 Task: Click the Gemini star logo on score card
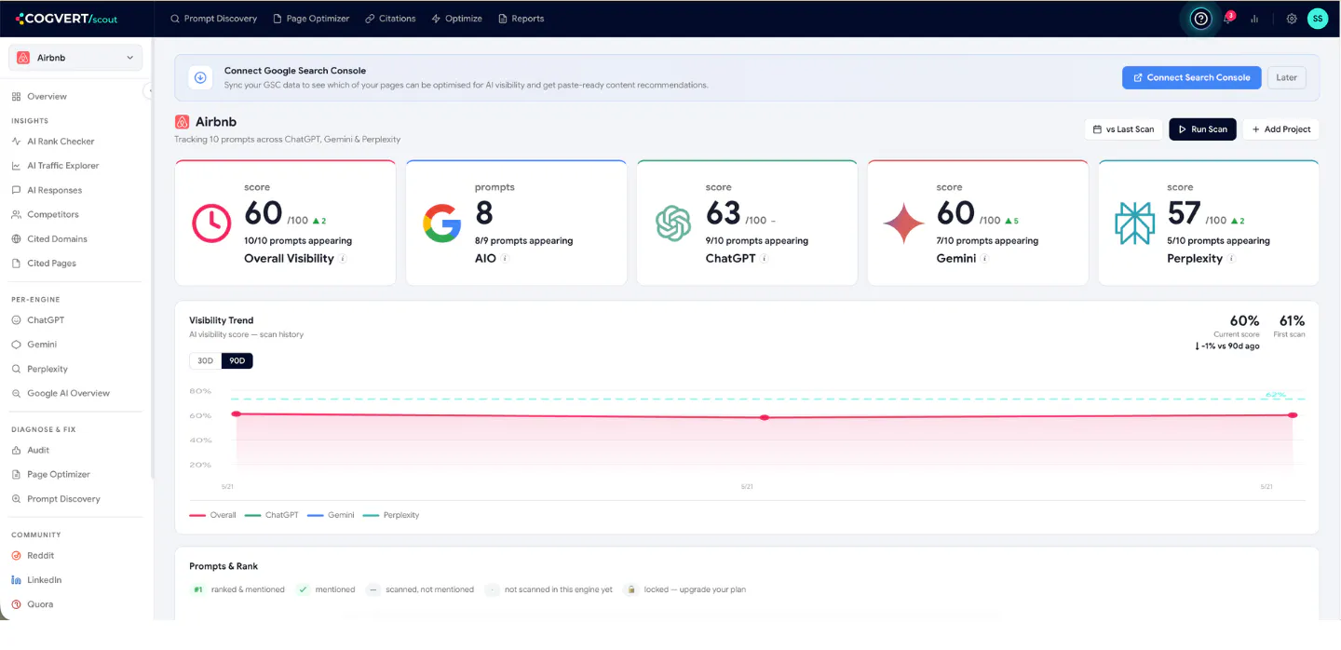pos(904,223)
